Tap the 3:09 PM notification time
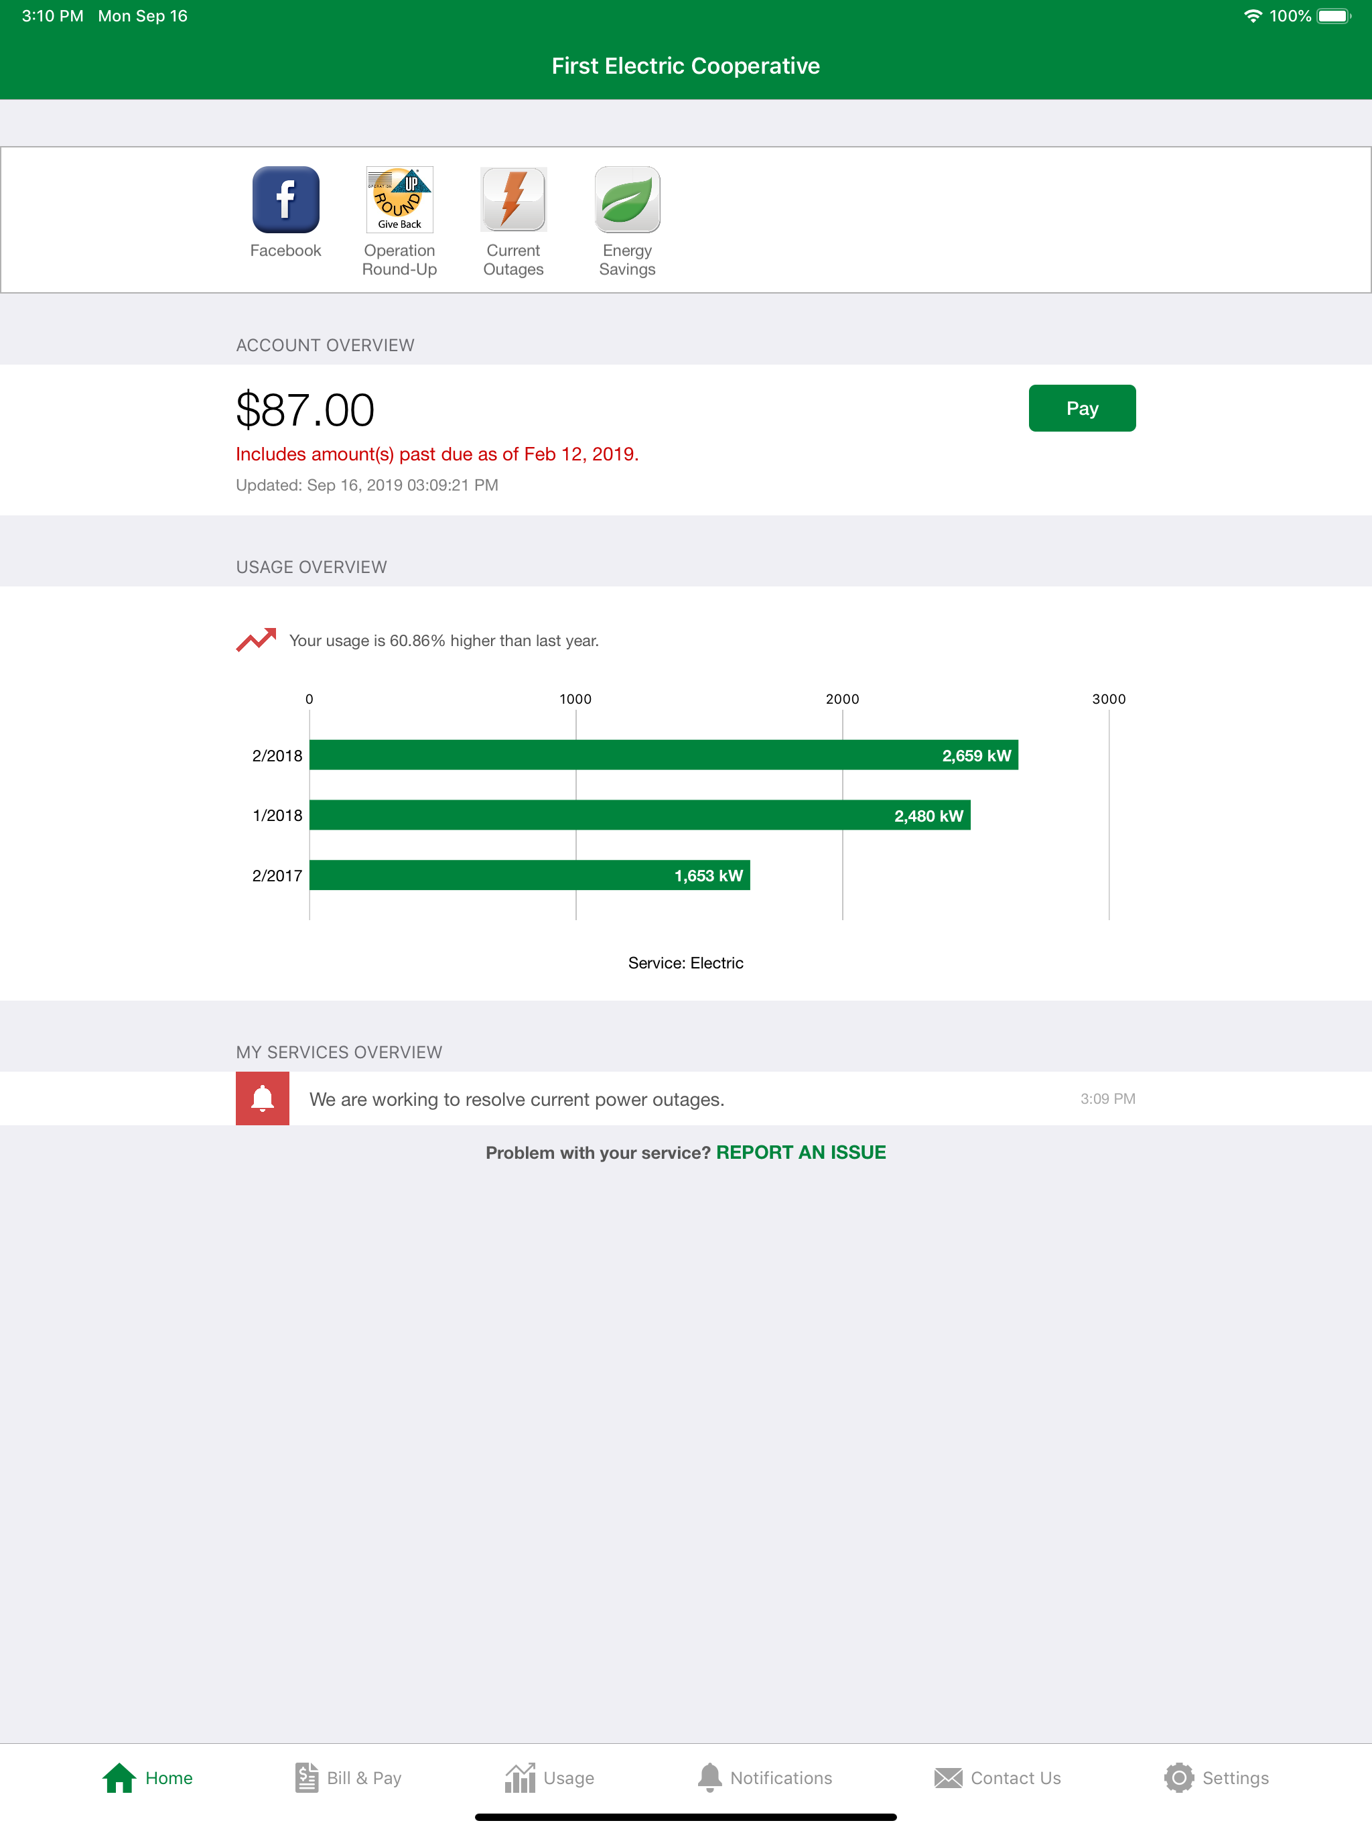This screenshot has height=1831, width=1372. [x=1107, y=1098]
